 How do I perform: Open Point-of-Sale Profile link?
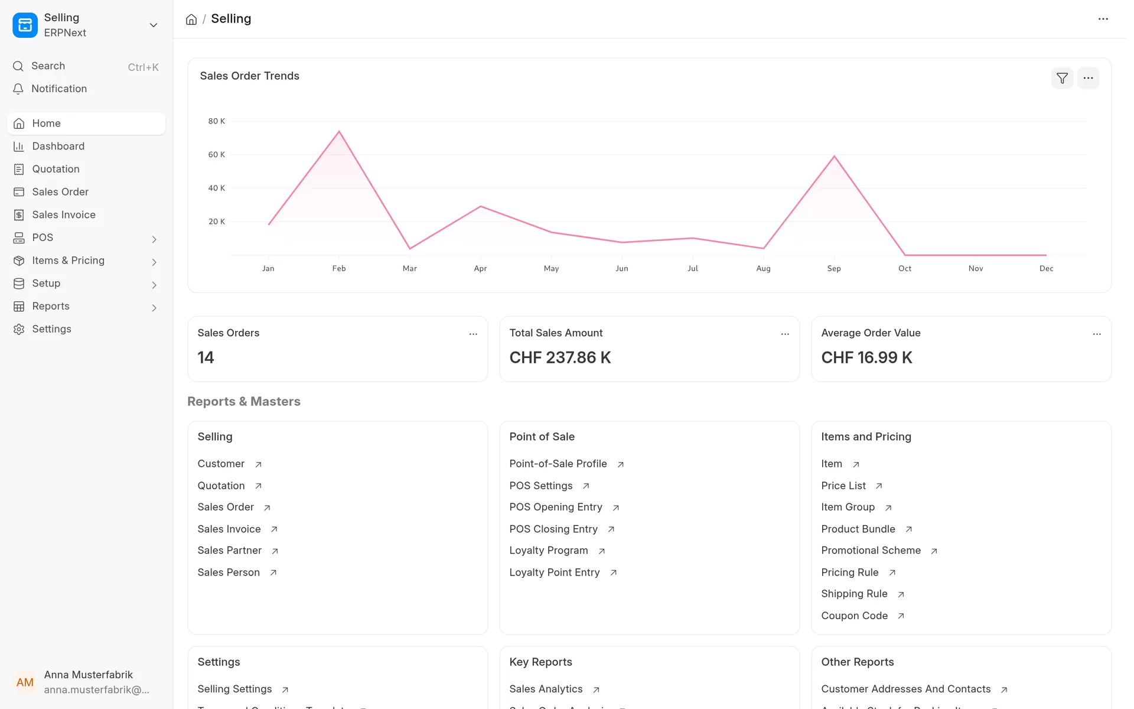[558, 464]
